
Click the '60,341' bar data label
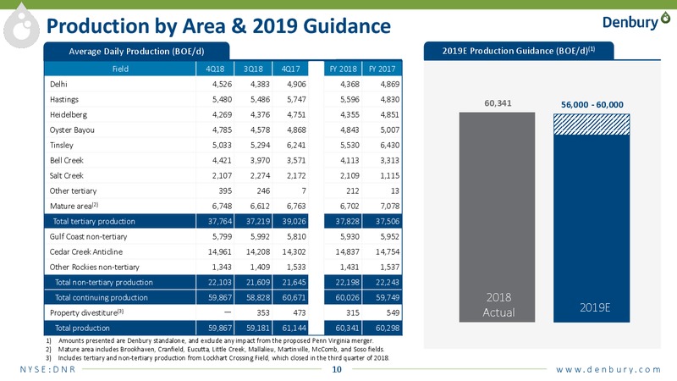point(498,103)
